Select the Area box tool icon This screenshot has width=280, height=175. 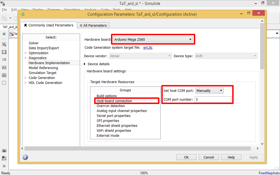pyautogui.click(x=4, y=83)
